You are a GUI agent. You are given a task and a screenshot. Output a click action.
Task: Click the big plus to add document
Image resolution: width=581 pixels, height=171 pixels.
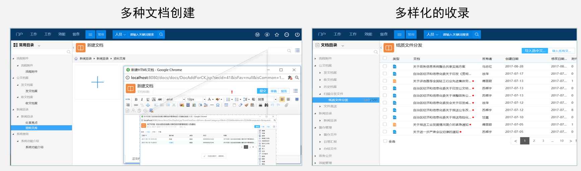pyautogui.click(x=98, y=82)
